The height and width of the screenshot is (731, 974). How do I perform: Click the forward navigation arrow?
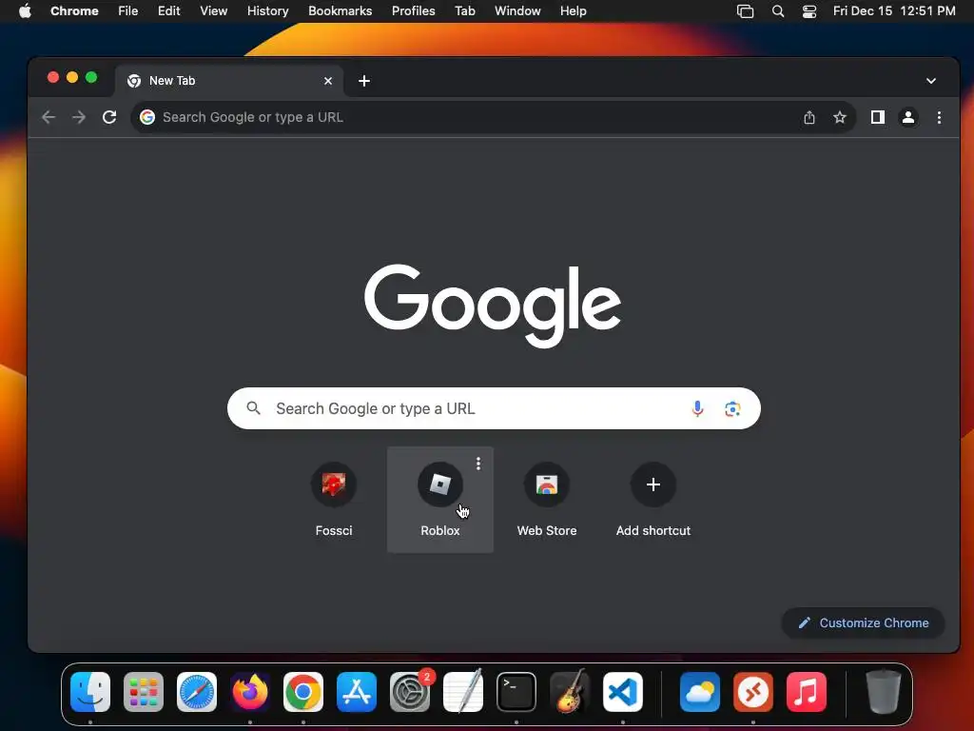(79, 117)
